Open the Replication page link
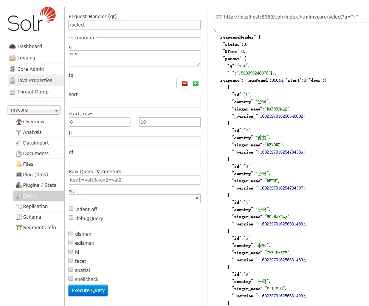 pyautogui.click(x=35, y=207)
